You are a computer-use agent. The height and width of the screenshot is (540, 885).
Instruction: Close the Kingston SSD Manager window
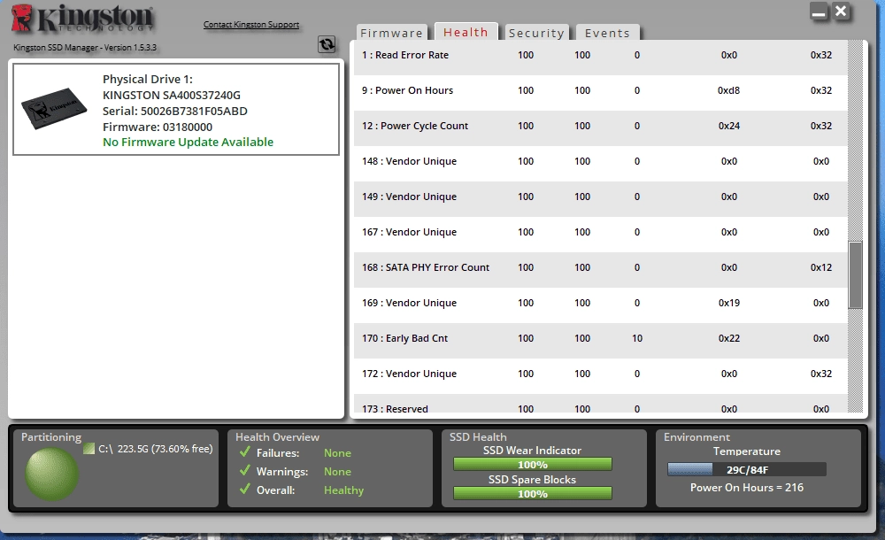(841, 11)
